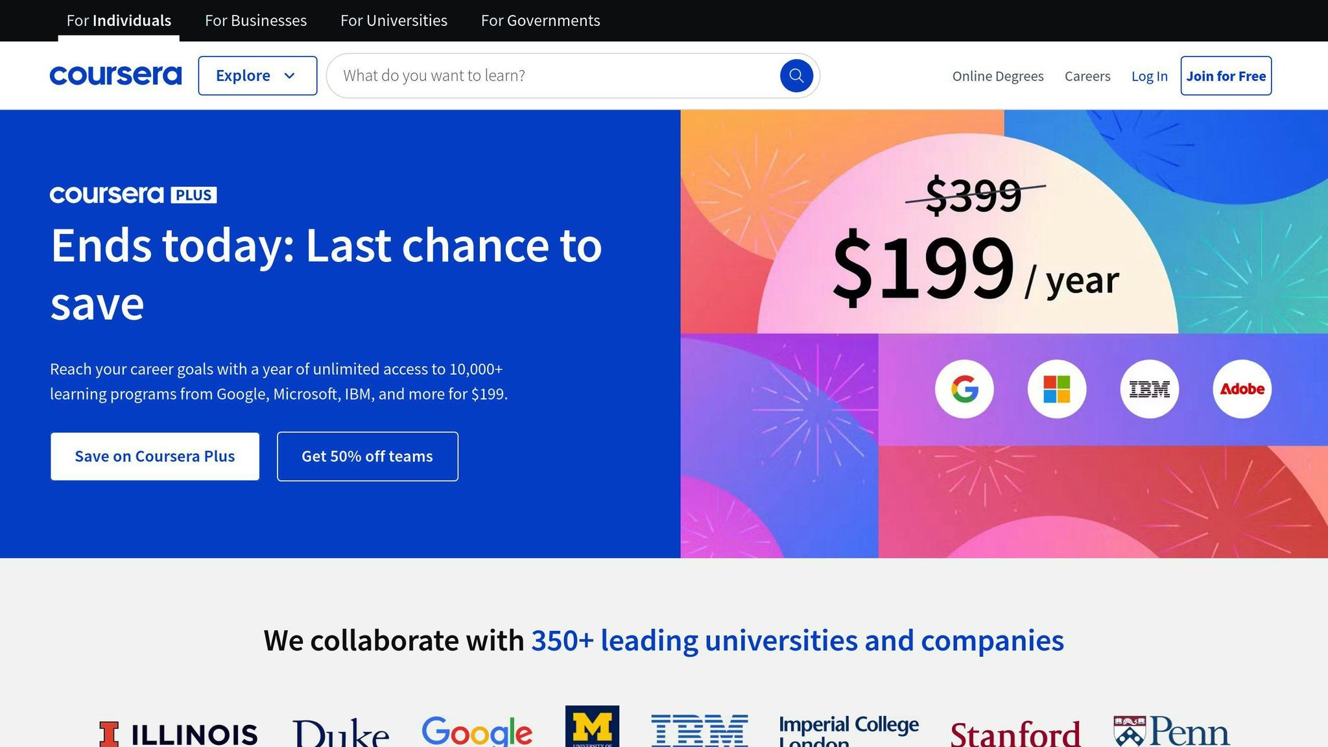Click the Microsoft logo circle
Screen dimensions: 1328x747
pyautogui.click(x=1056, y=388)
